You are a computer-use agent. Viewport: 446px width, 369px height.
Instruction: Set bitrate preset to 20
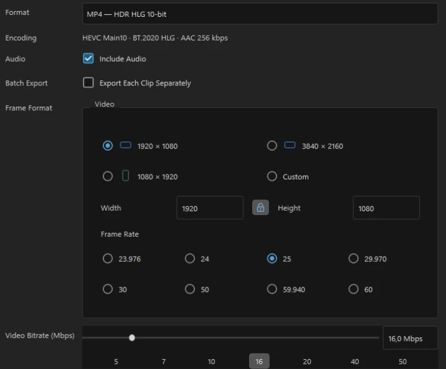(307, 362)
